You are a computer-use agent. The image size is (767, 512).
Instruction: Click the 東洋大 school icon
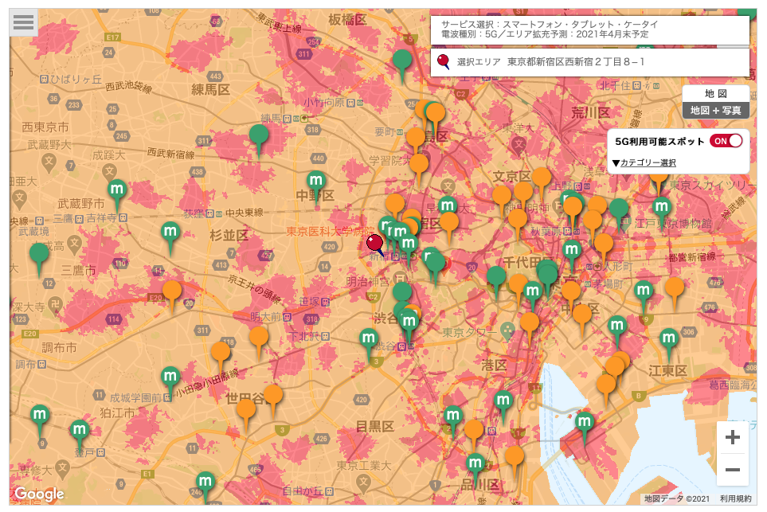[519, 144]
